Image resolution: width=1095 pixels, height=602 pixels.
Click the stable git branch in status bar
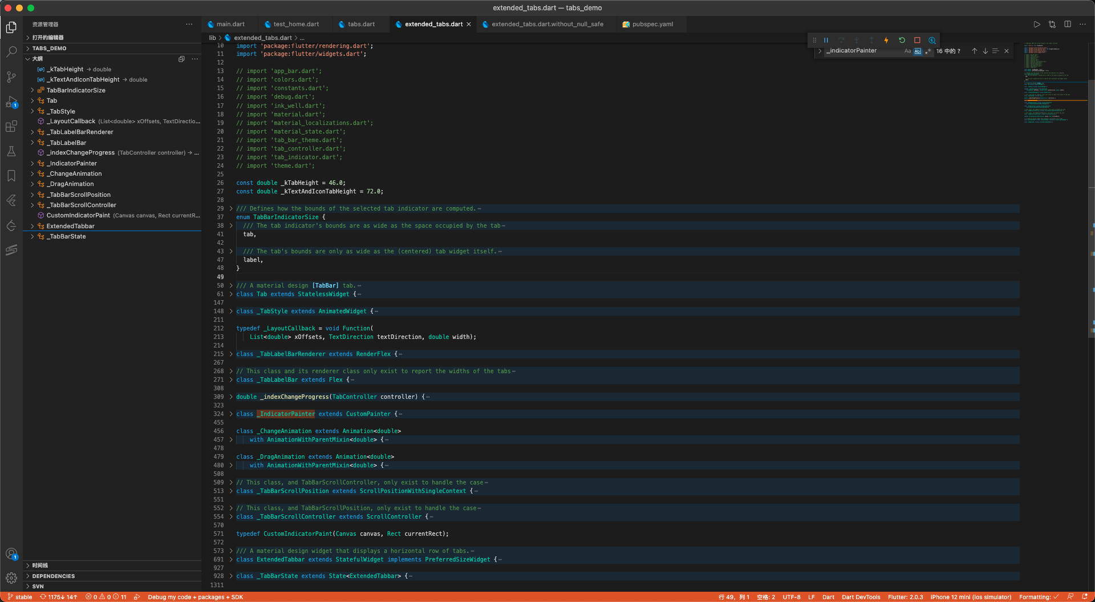(x=20, y=597)
